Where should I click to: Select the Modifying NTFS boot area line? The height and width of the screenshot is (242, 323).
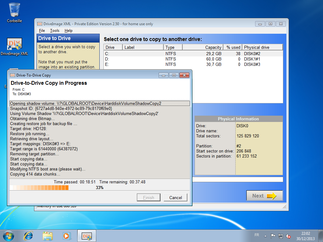(x=99, y=169)
